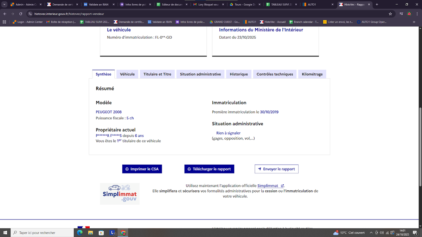This screenshot has height=237, width=422.
Task: Open the Branch calendar bookmark
Action: click(304, 22)
